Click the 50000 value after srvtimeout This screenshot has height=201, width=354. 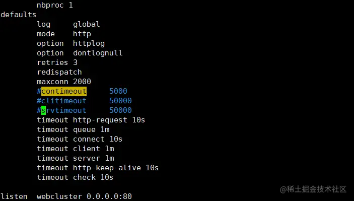[x=120, y=110]
